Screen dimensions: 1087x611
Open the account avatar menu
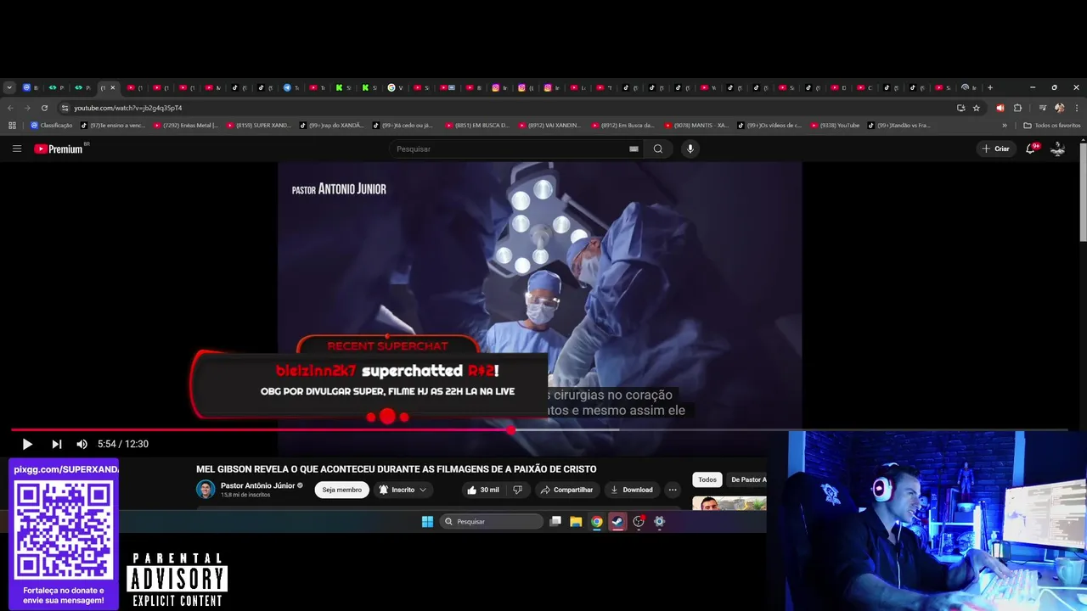[x=1058, y=149]
